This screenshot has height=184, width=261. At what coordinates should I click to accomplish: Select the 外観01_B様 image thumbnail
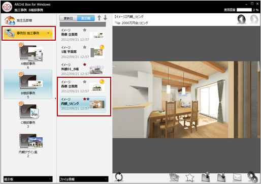96,70
